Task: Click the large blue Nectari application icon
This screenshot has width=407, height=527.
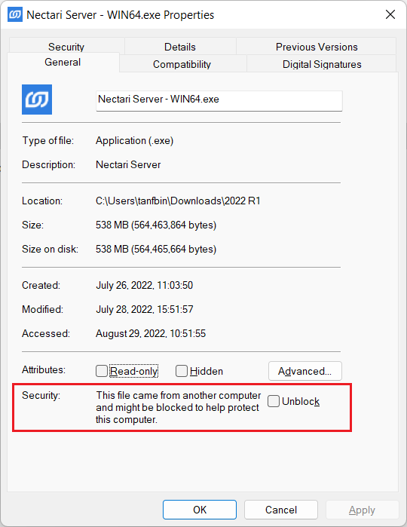Action: 37,100
